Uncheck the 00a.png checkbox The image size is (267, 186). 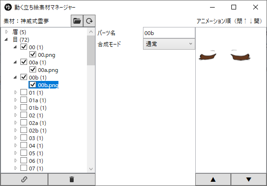pos(33,70)
